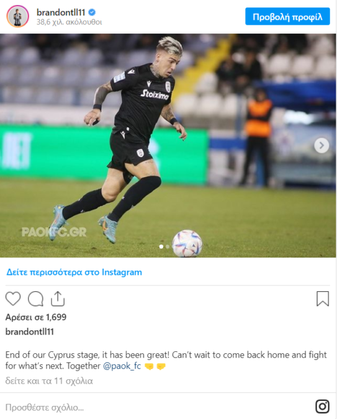Advance to the next photo with the arrow
This screenshot has width=337, height=419.
pos(321,145)
